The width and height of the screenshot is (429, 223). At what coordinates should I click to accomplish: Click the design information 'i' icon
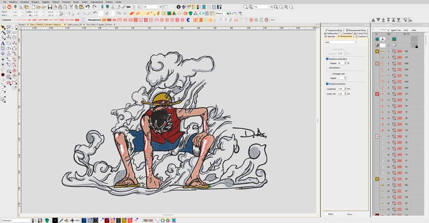pos(178,7)
